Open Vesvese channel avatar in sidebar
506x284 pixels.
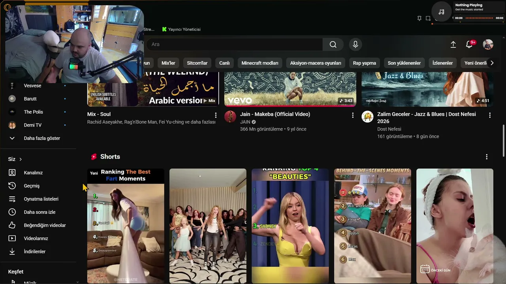(12, 86)
